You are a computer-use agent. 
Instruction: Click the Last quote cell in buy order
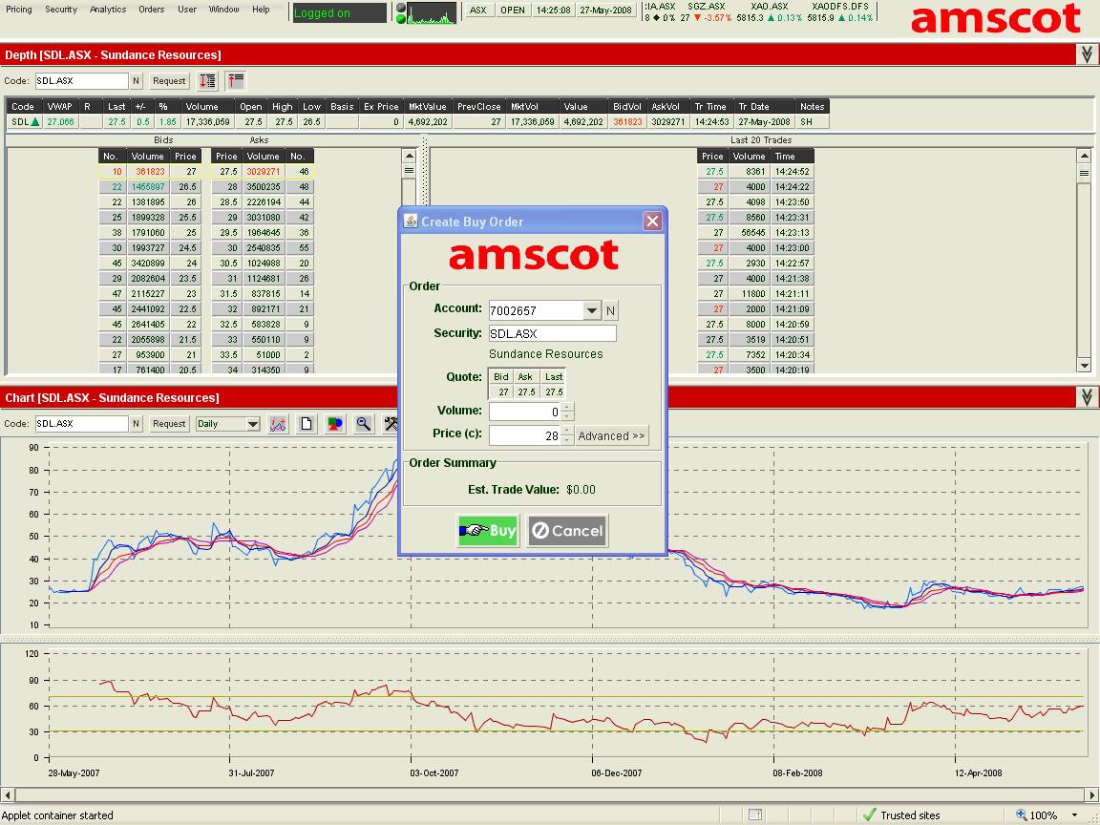553,392
